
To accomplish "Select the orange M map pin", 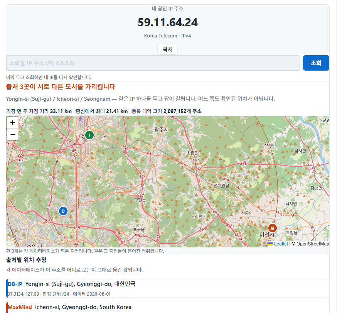I will [x=273, y=228].
